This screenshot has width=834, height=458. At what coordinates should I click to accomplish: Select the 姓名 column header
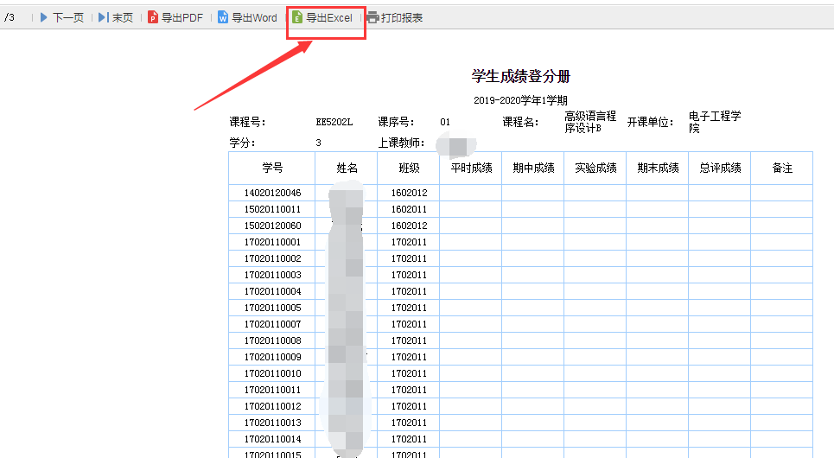[347, 168]
